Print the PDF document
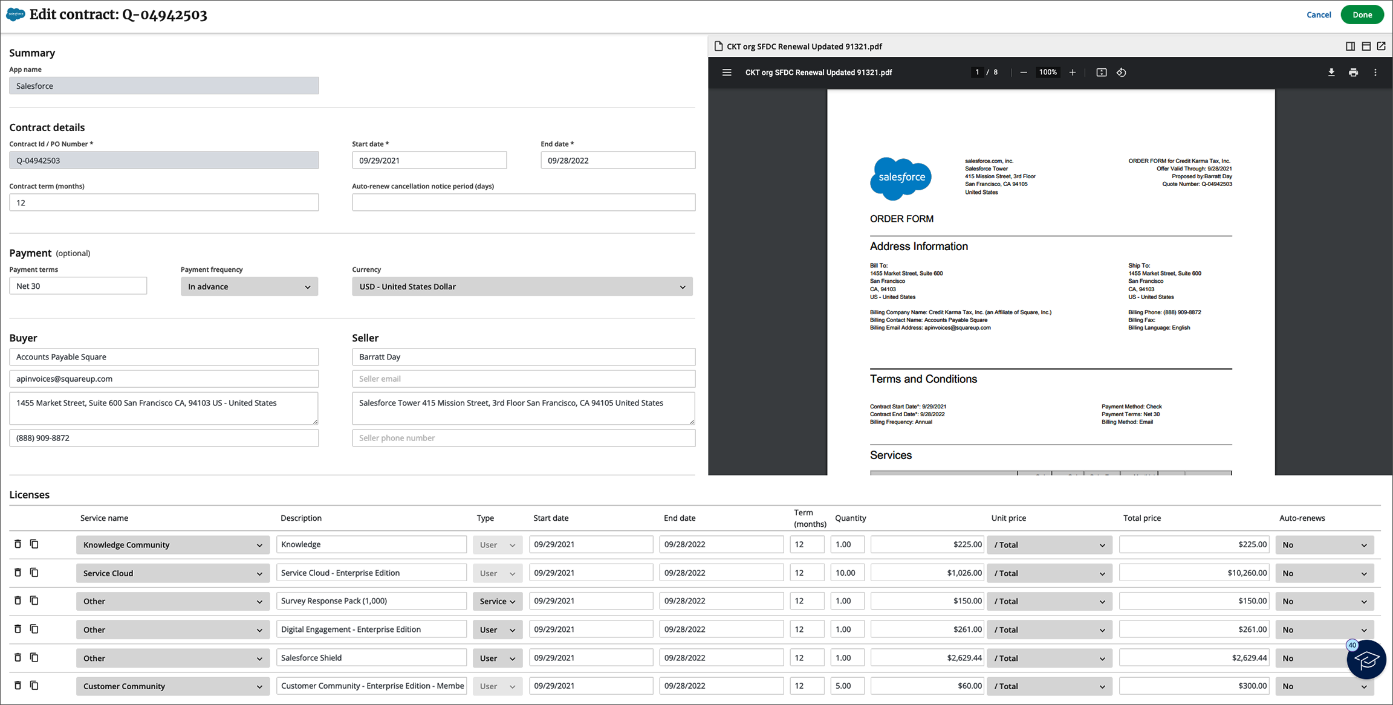Image resolution: width=1393 pixels, height=705 pixels. pyautogui.click(x=1353, y=72)
